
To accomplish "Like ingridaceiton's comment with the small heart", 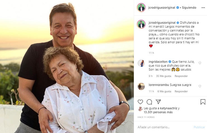I will [x=200, y=63].
